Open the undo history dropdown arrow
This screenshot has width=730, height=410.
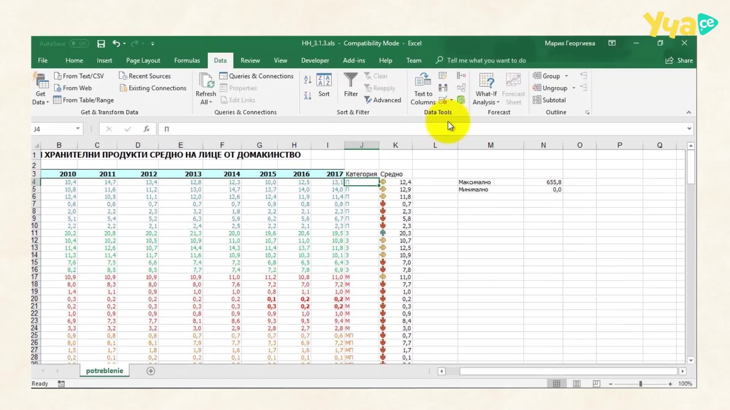click(124, 44)
